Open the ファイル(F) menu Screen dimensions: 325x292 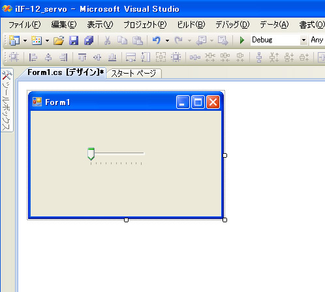pyautogui.click(x=24, y=25)
